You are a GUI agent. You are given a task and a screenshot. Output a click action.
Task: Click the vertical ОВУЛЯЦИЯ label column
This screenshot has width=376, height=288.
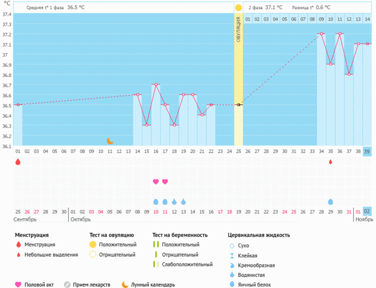(238, 29)
